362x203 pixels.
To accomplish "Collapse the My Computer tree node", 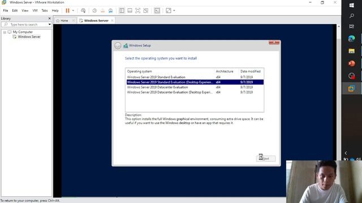I will click(x=5, y=32).
